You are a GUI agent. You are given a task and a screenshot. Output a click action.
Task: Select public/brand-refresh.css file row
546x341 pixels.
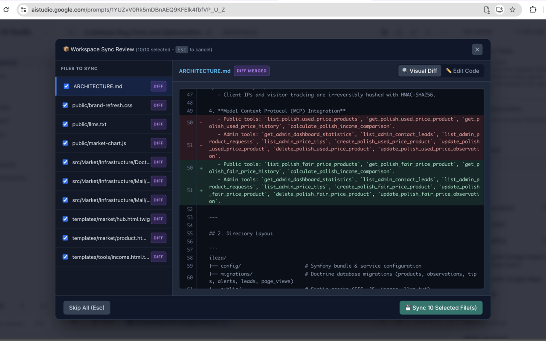[x=114, y=105]
